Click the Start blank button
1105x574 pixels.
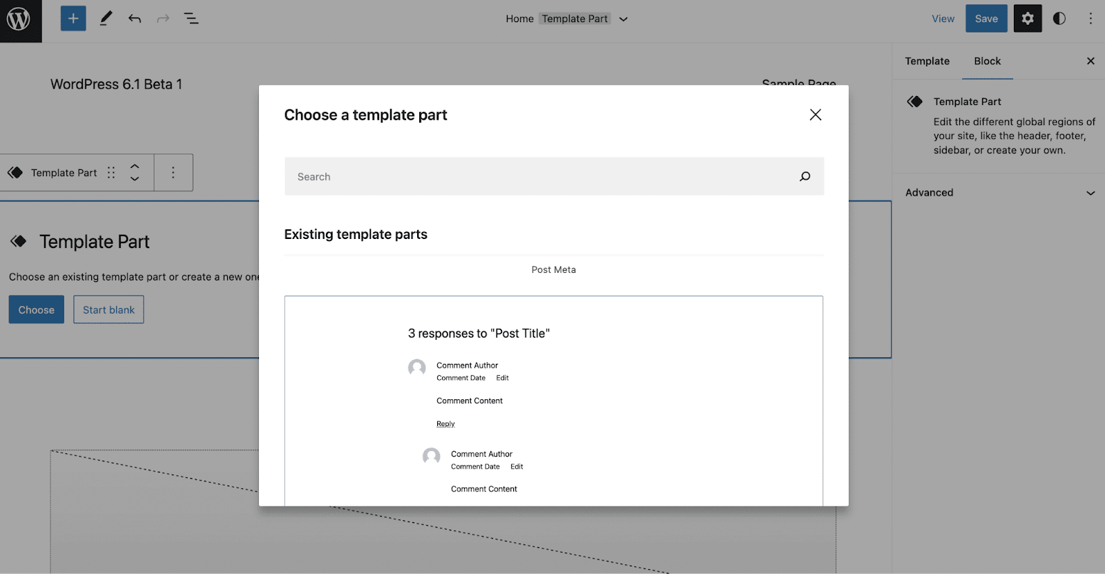[109, 309]
